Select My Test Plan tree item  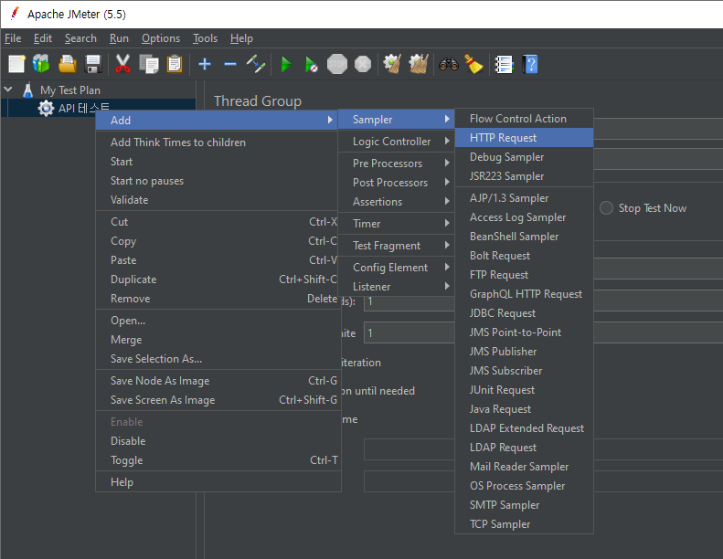[70, 90]
